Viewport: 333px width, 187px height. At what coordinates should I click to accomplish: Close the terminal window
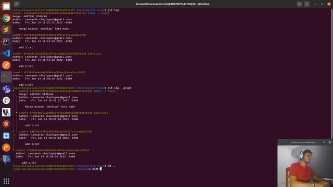pos(329,4)
